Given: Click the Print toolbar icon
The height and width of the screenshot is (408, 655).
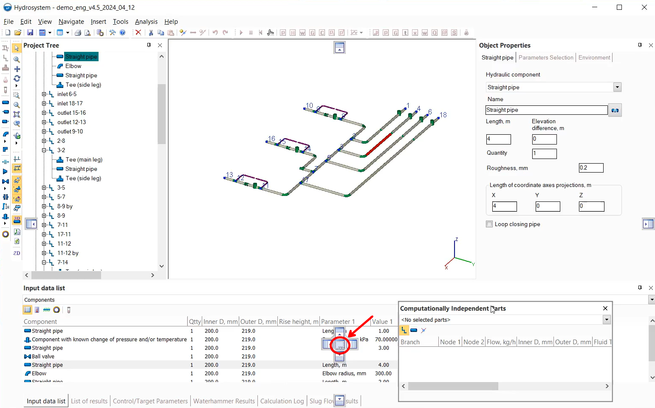Looking at the screenshot, I should click(78, 33).
